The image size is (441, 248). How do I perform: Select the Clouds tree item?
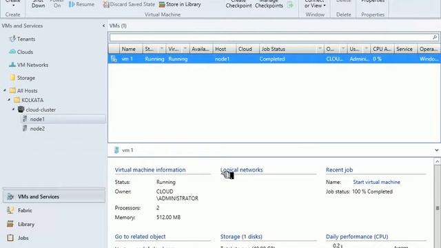coord(25,52)
